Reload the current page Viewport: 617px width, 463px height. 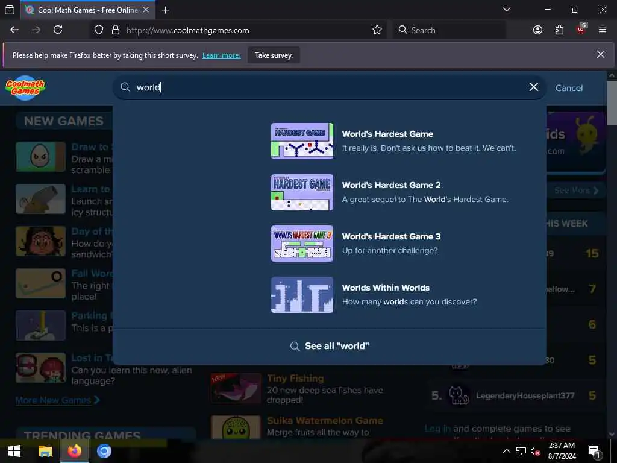click(58, 30)
